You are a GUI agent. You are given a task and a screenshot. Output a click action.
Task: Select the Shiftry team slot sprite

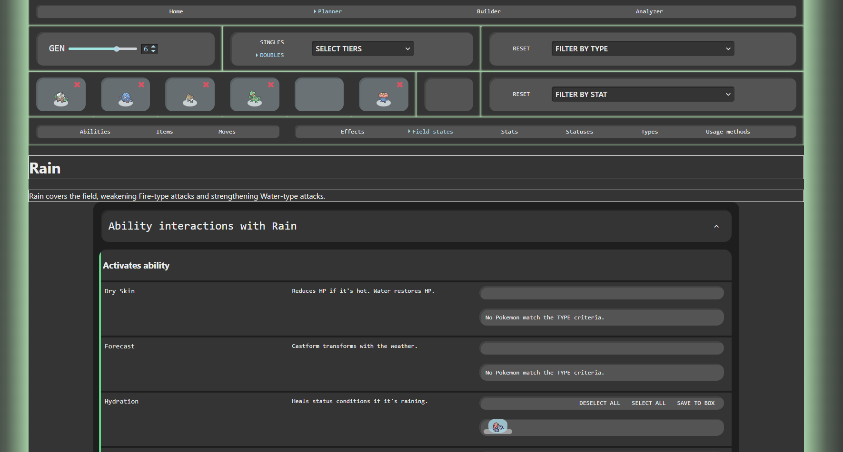point(61,98)
